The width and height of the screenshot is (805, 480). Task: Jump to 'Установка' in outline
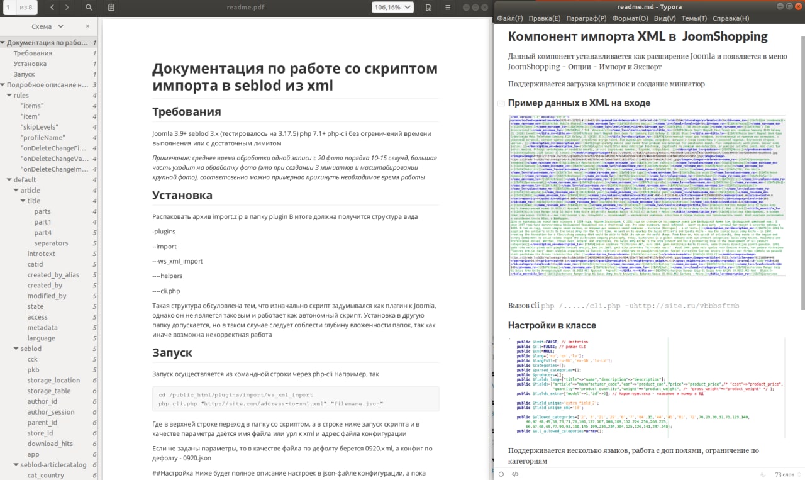[x=30, y=64]
